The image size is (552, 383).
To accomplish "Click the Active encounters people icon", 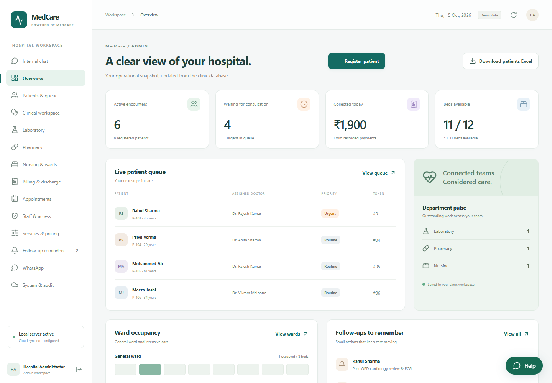I will (194, 104).
